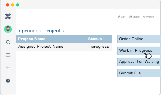Open the user profile avatar

[8, 29]
